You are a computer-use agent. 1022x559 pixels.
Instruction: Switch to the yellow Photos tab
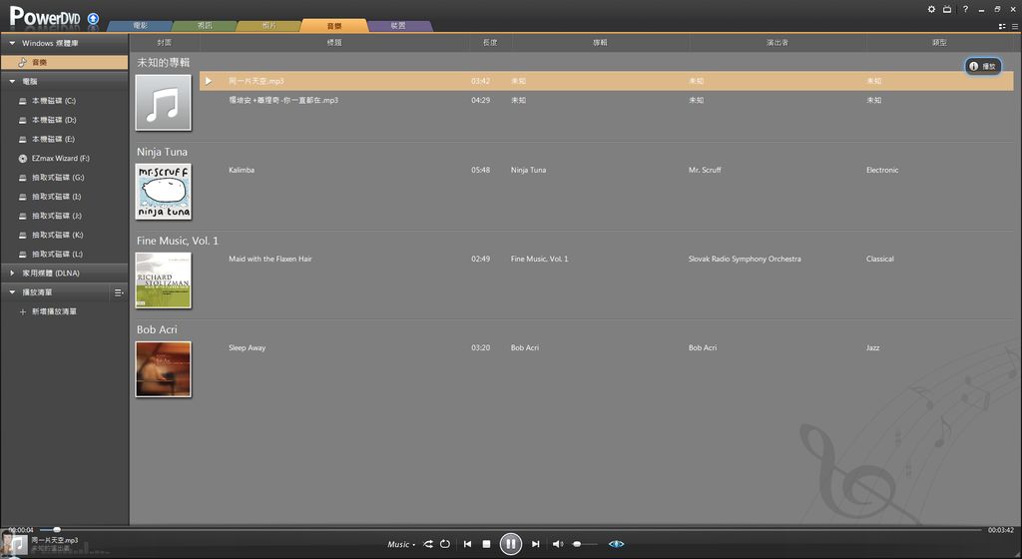pos(269,25)
